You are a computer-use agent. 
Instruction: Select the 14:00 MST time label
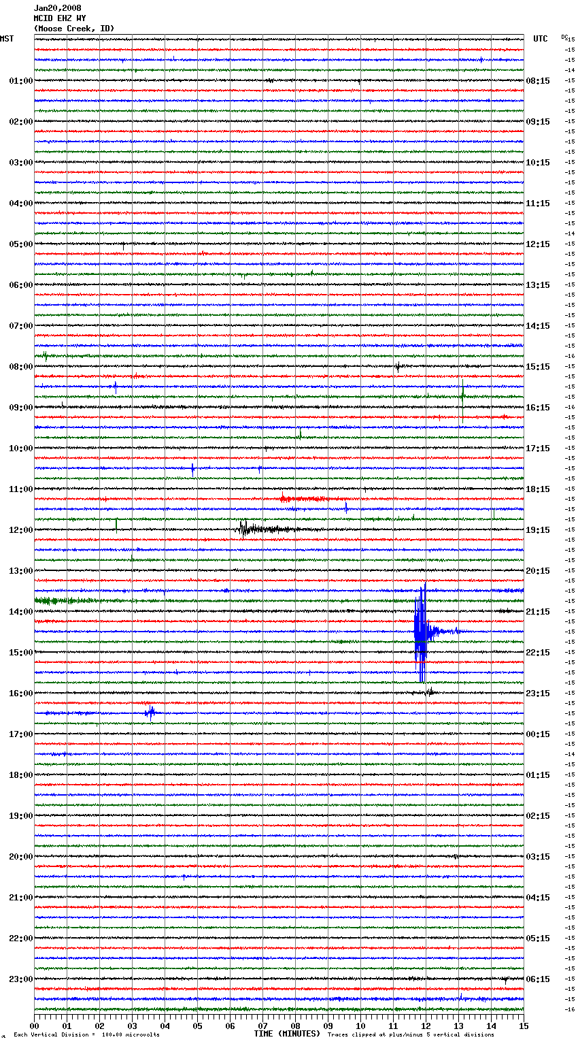click(x=21, y=612)
